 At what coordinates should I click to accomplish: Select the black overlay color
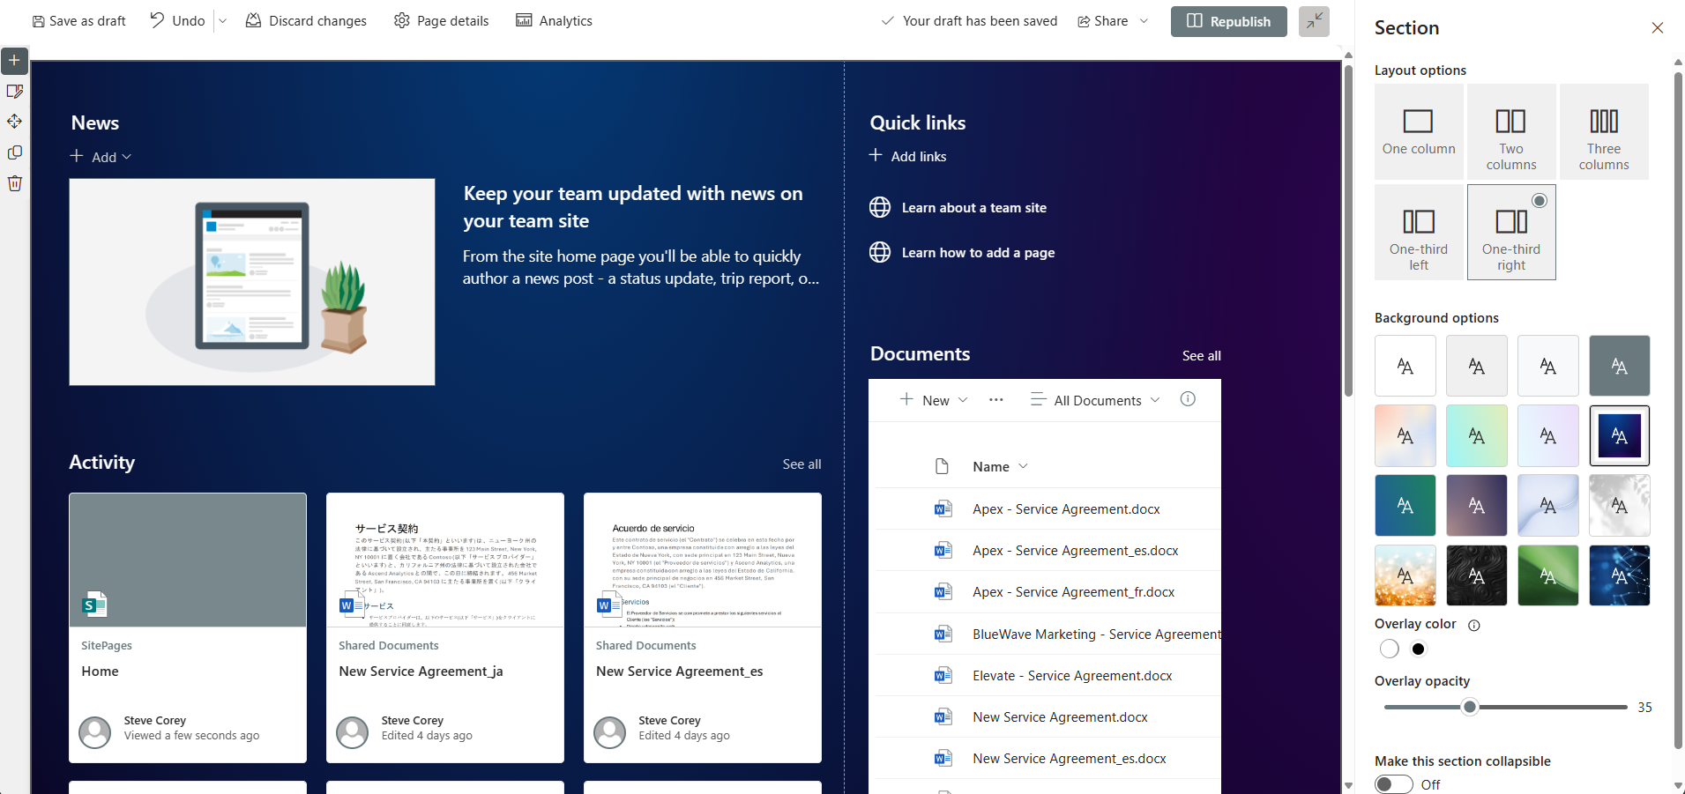1418,649
